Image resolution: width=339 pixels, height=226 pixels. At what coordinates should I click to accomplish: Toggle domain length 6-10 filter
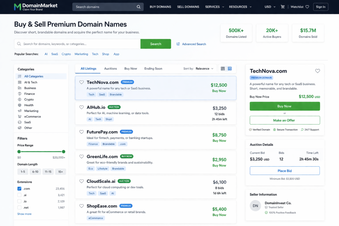pyautogui.click(x=35, y=171)
